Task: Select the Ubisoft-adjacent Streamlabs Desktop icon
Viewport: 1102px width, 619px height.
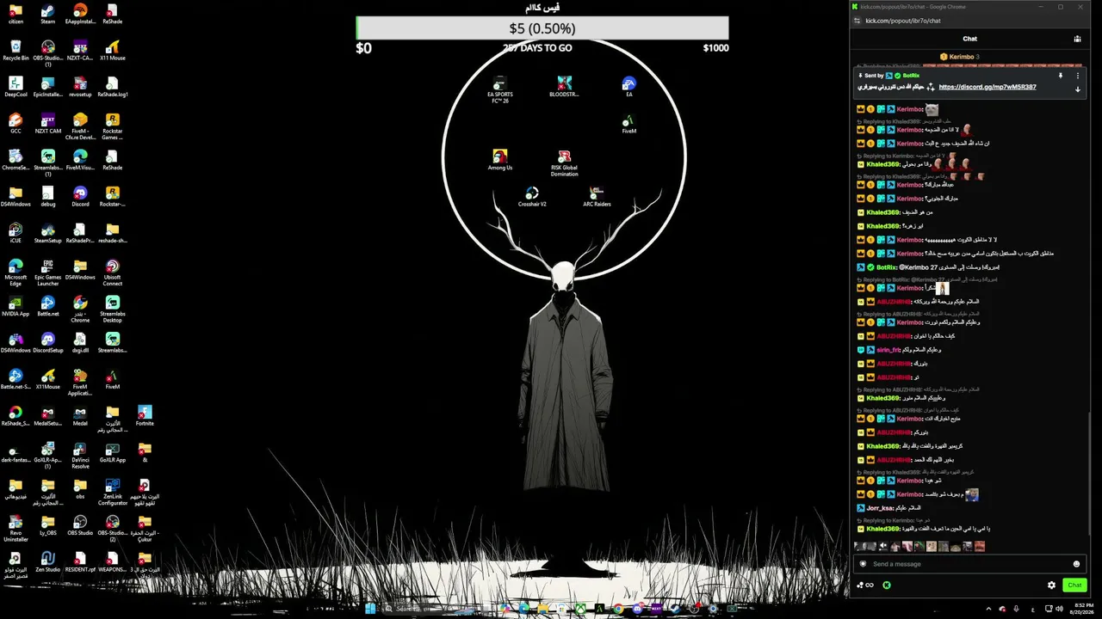Action: point(113,310)
